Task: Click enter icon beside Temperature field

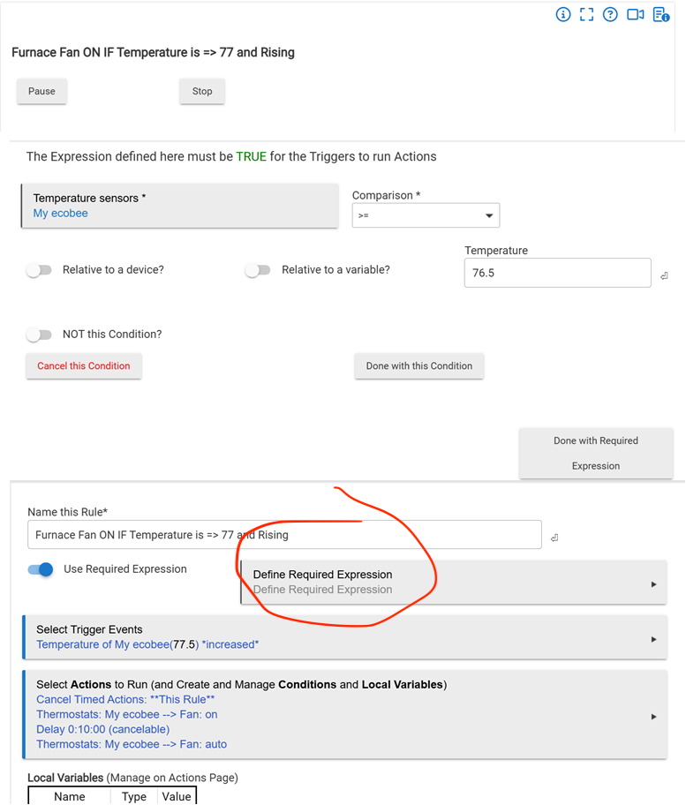Action: [664, 276]
